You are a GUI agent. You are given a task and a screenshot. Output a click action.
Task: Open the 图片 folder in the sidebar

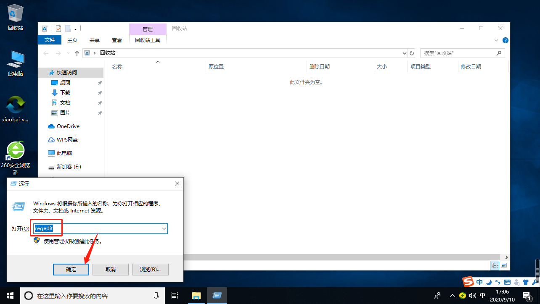pyautogui.click(x=66, y=113)
